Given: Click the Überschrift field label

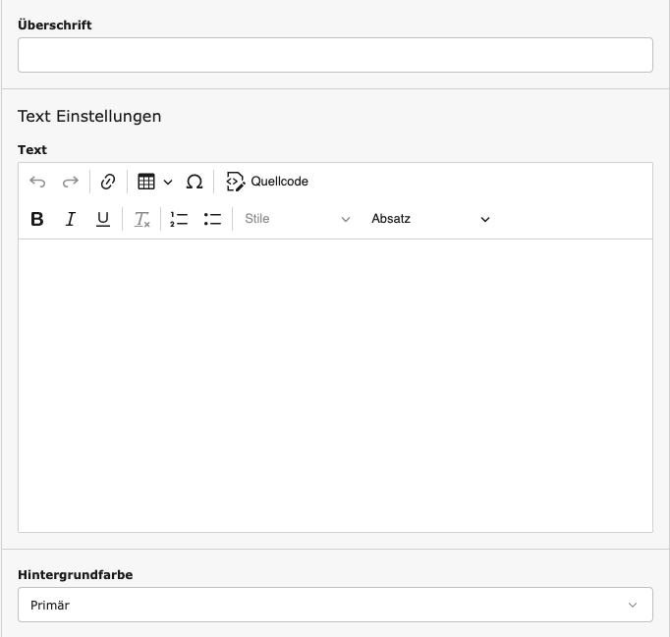Looking at the screenshot, I should point(55,26).
